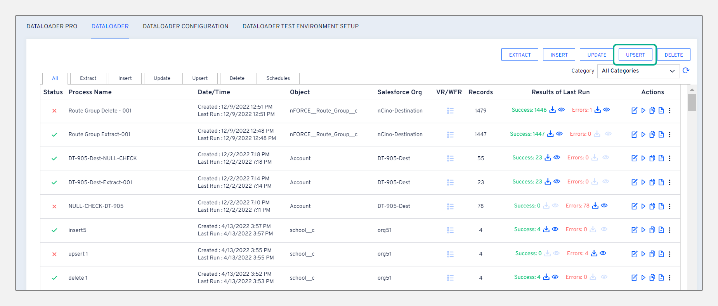Open VR/WFR list for DT-905-Dest-Extract-001
The width and height of the screenshot is (718, 306).
pyautogui.click(x=450, y=182)
